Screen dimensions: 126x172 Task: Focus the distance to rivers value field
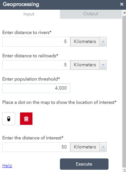[x=36, y=42]
